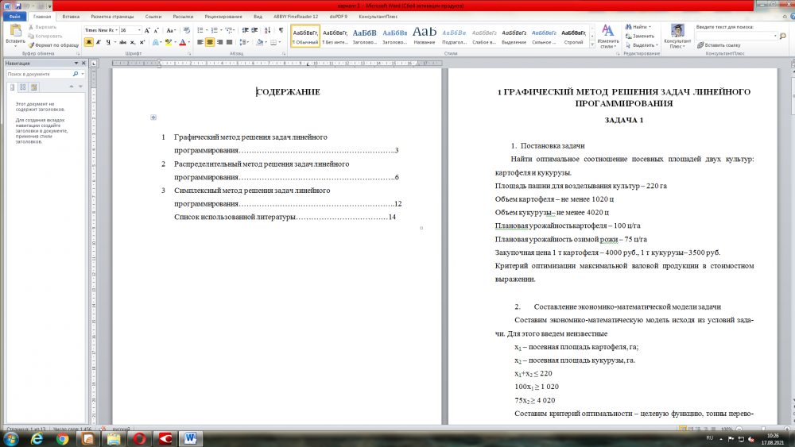Click the Заменить (Replace) button
The height and width of the screenshot is (447, 795).
[x=642, y=36]
